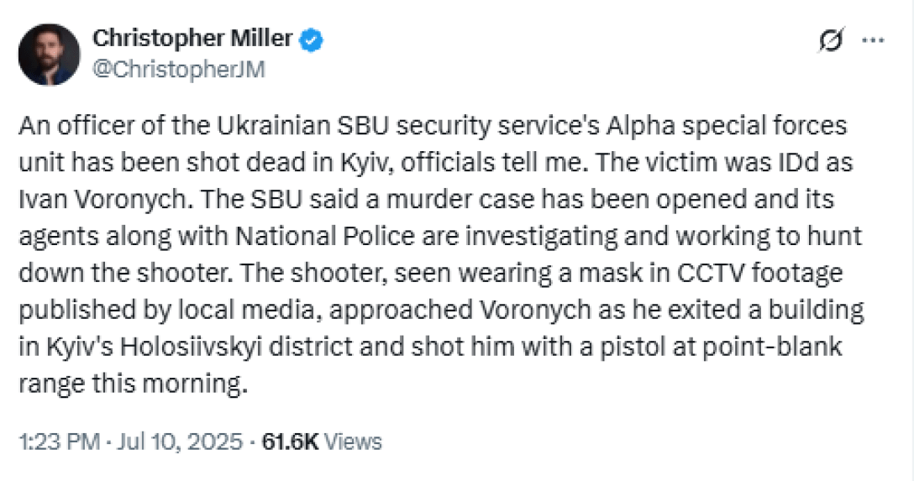The width and height of the screenshot is (914, 481).
Task: Open Christopher Miller's profile photo
Action: click(49, 55)
